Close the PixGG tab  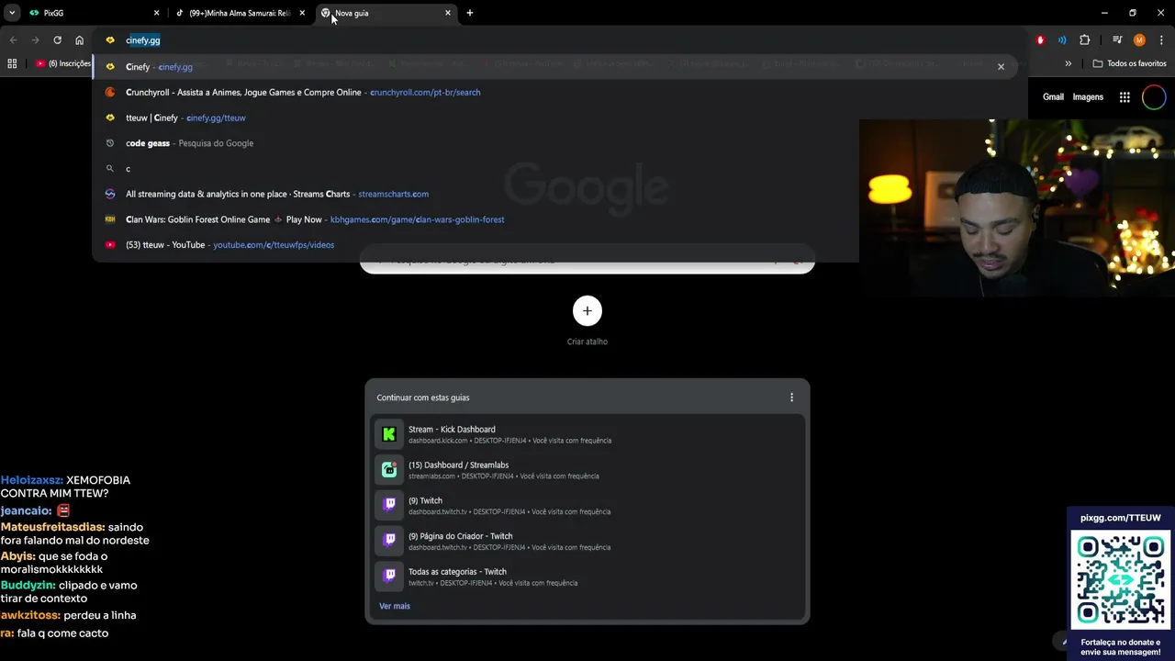pyautogui.click(x=156, y=13)
